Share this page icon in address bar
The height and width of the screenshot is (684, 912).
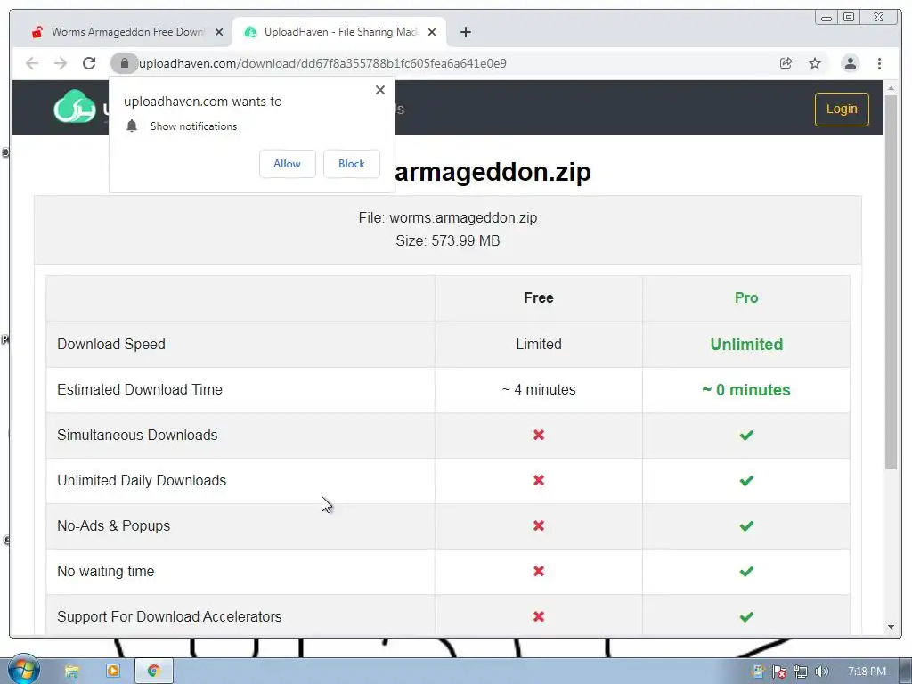pos(786,63)
